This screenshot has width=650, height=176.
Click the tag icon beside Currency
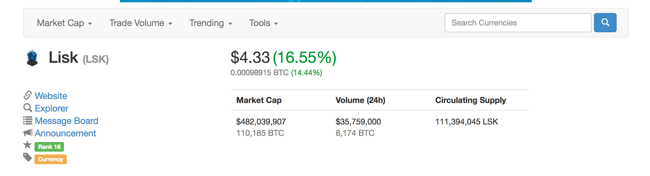tap(27, 157)
